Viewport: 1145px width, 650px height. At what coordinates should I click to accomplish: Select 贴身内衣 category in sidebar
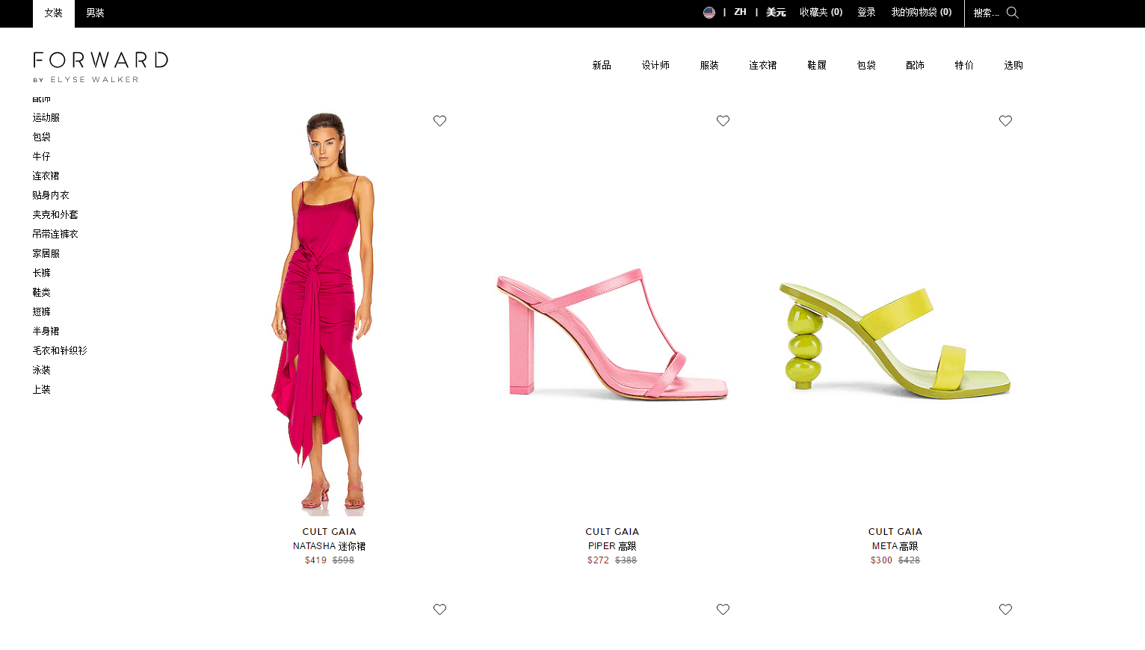pos(51,196)
